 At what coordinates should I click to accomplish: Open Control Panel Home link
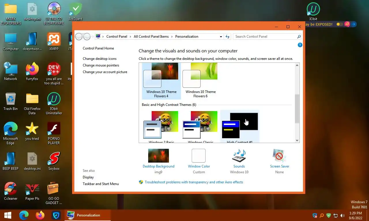[98, 48]
